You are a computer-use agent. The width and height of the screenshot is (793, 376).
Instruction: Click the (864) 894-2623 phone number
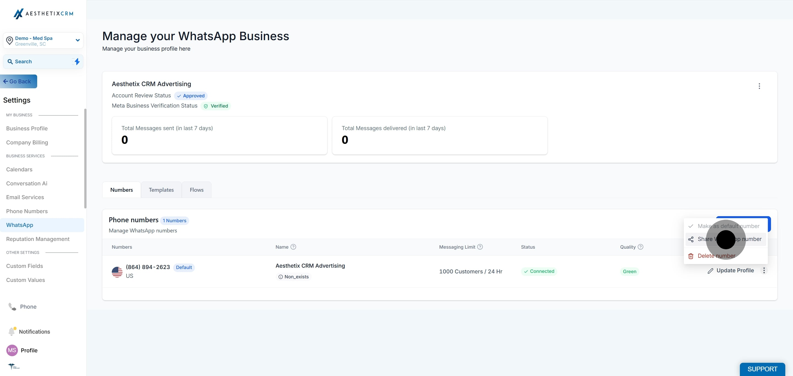coord(148,267)
